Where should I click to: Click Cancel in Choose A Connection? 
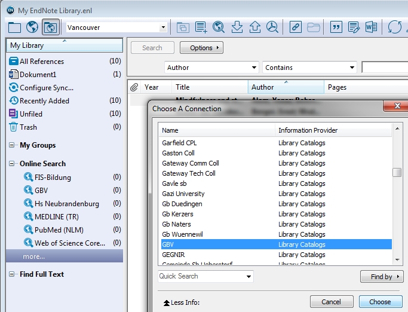332,302
